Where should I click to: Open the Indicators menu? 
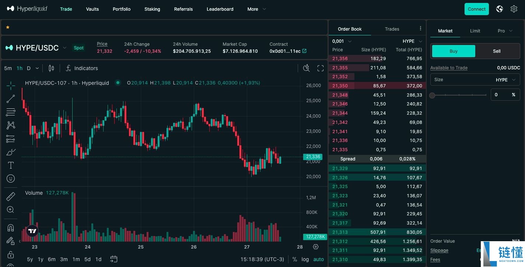[x=82, y=68]
